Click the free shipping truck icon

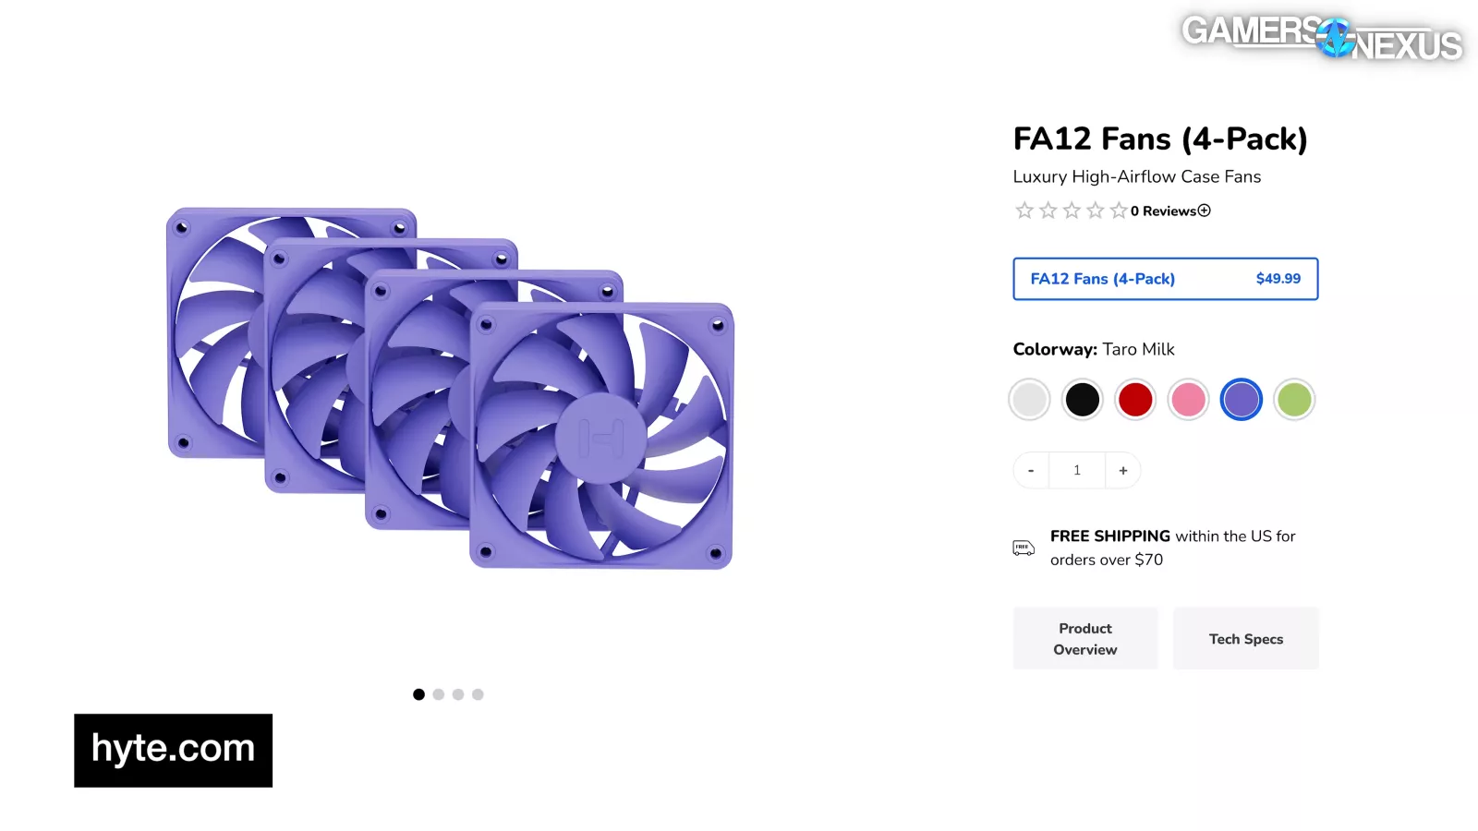pos(1024,548)
